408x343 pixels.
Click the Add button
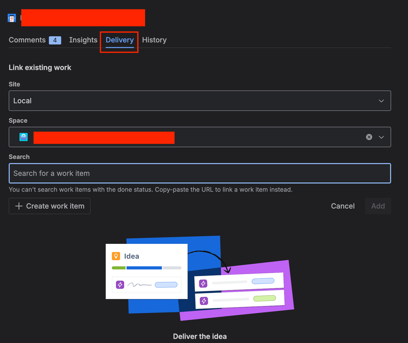[x=377, y=206]
